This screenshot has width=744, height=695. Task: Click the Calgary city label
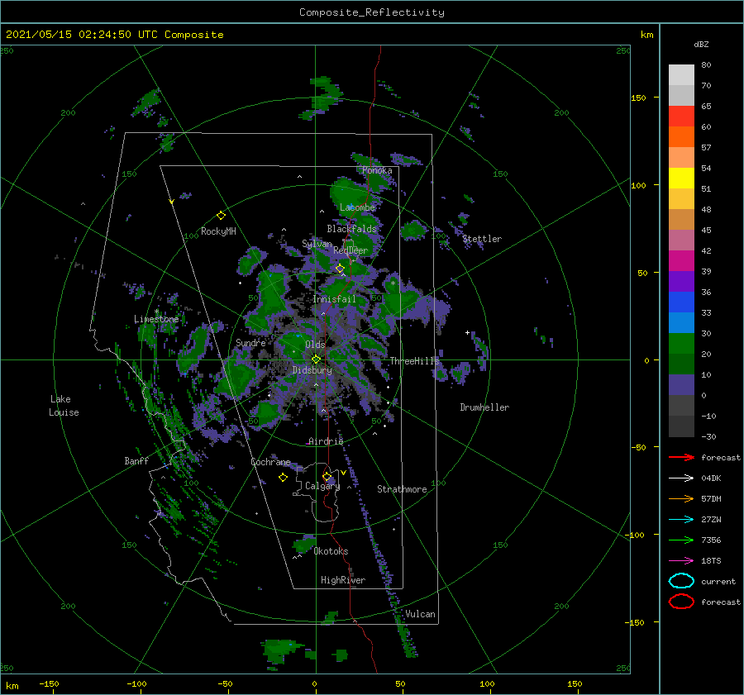[x=322, y=486]
